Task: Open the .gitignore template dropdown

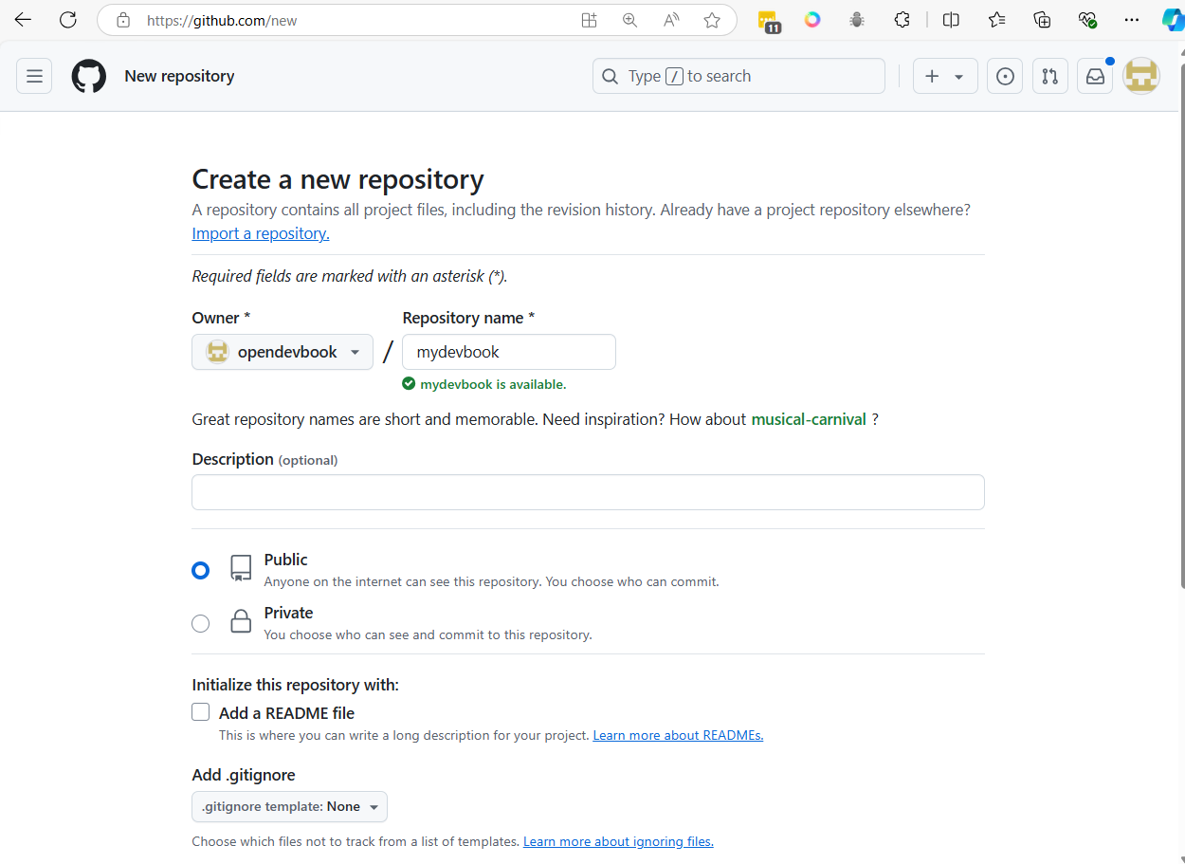Action: click(289, 806)
